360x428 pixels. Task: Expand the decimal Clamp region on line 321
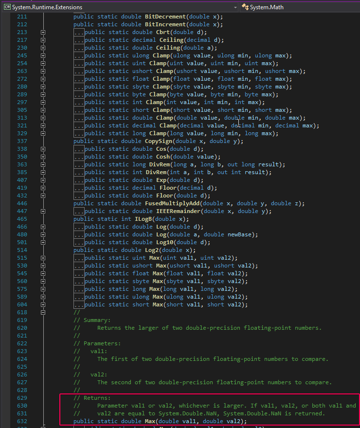click(x=43, y=125)
